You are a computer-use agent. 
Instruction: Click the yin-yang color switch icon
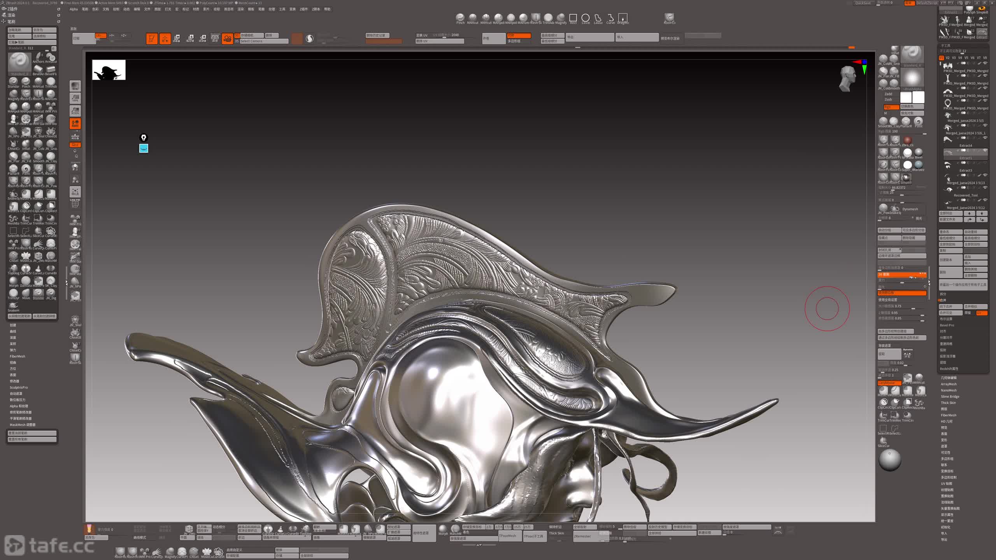tap(310, 38)
